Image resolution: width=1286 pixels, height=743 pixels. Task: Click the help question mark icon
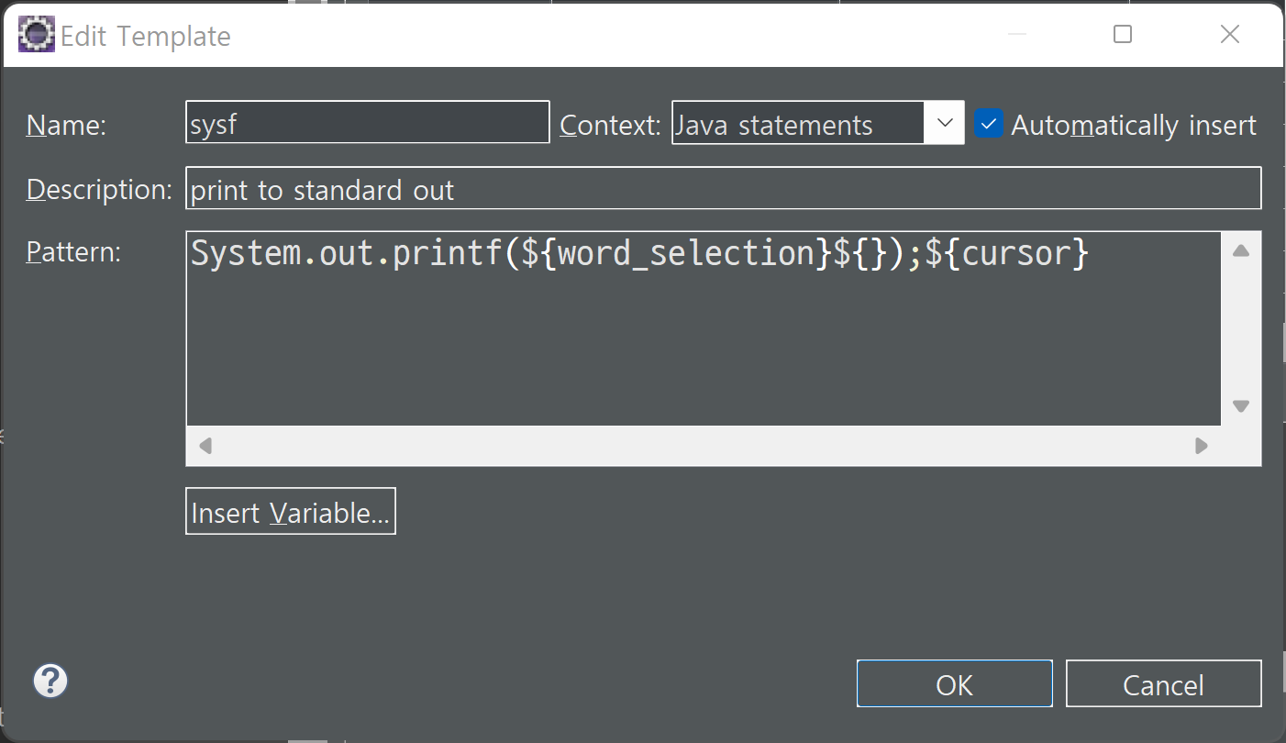tap(50, 682)
